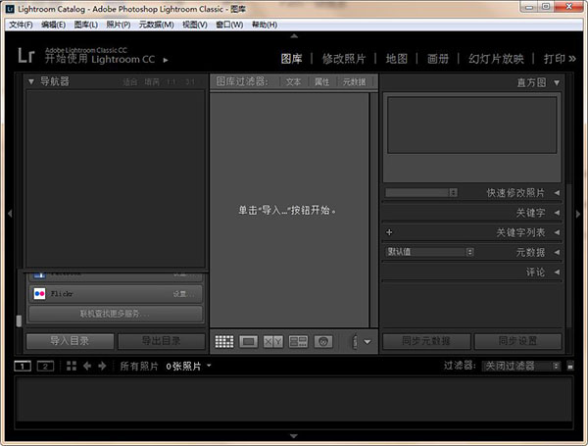The image size is (588, 446).
Task: Expand the 关键字 keywording panel
Action: 556,213
